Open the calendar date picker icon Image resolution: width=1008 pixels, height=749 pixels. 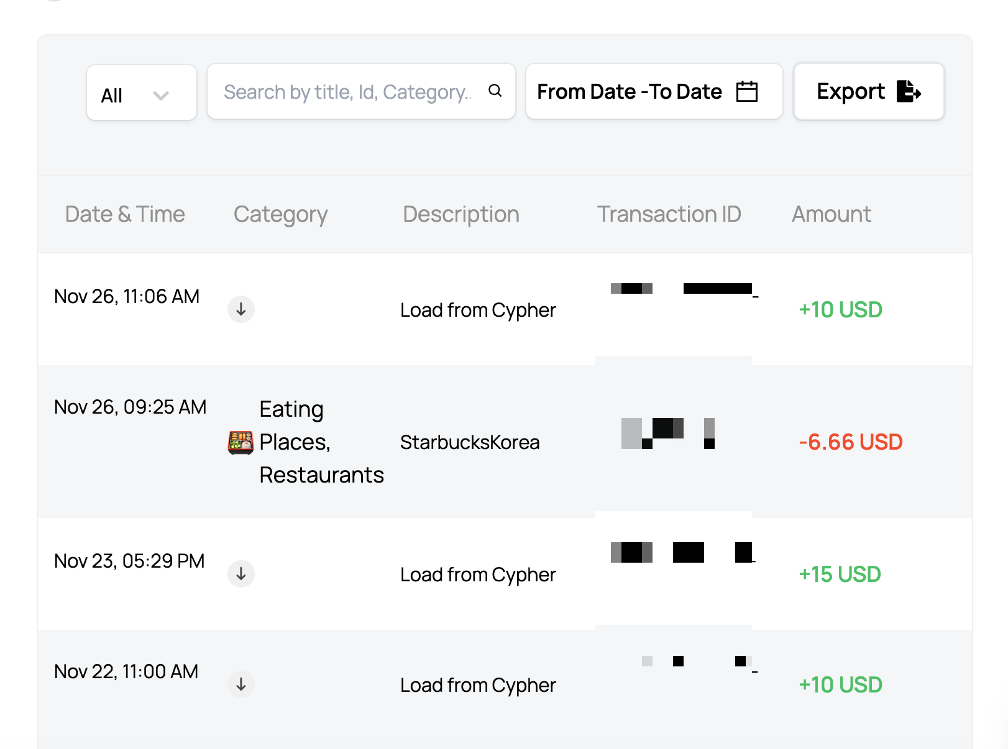click(x=746, y=91)
